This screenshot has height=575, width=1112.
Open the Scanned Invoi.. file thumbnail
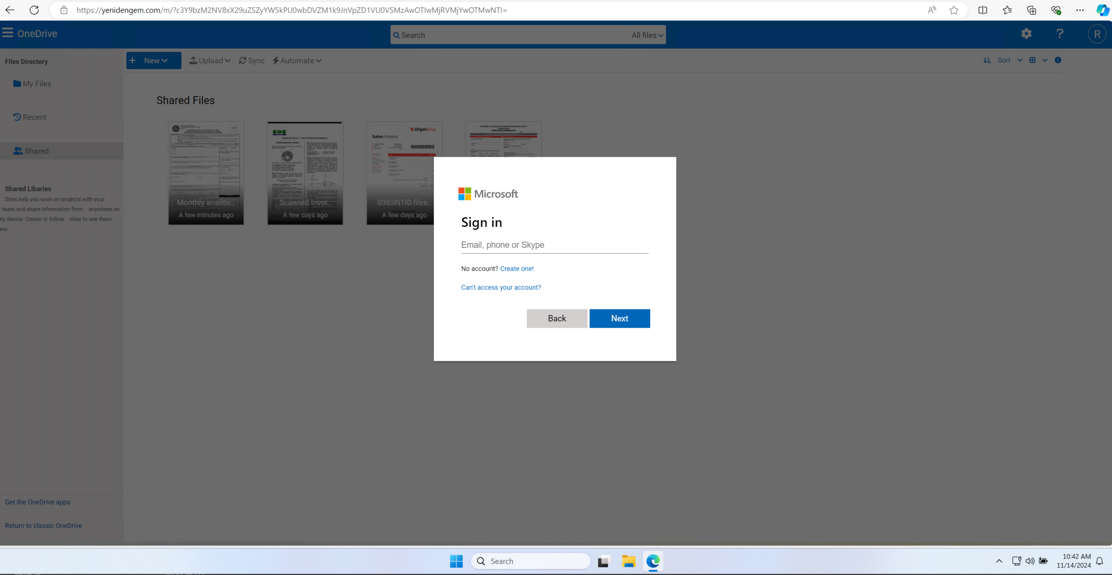click(305, 173)
